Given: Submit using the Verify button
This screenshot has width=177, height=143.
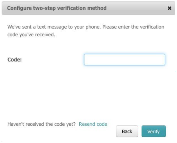Looking at the screenshot, I should 154,131.
